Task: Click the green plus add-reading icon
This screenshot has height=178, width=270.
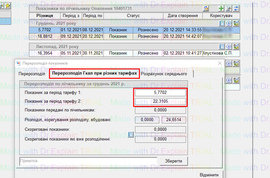Action: point(222,9)
